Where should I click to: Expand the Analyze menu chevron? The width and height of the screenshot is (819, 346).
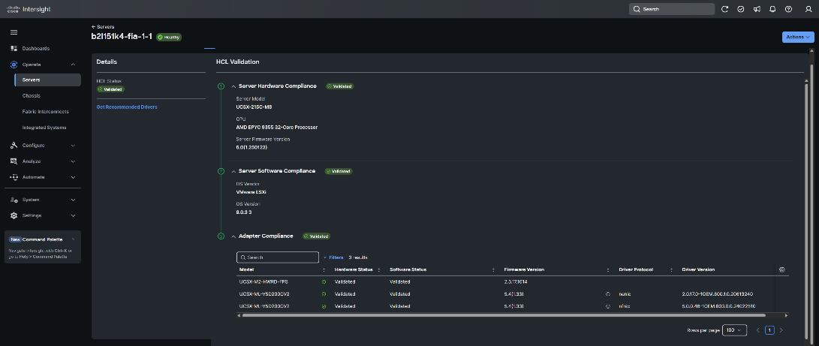[73, 161]
